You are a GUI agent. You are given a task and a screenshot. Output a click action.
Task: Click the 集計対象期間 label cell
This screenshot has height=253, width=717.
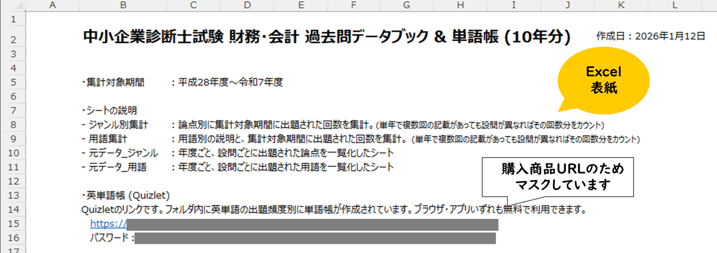coord(114,82)
